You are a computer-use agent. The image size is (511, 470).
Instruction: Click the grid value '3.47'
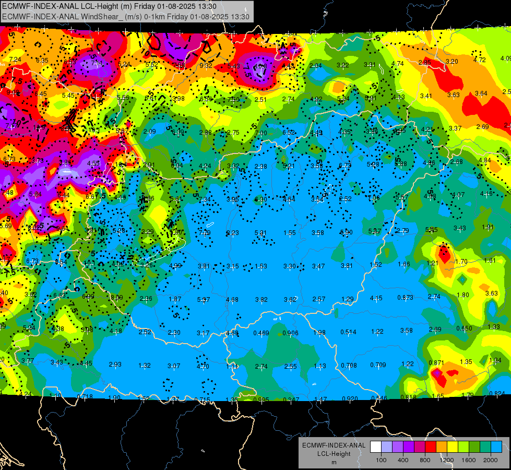tap(318, 266)
